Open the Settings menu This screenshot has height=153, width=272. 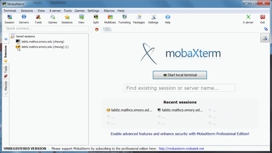tap(93, 11)
